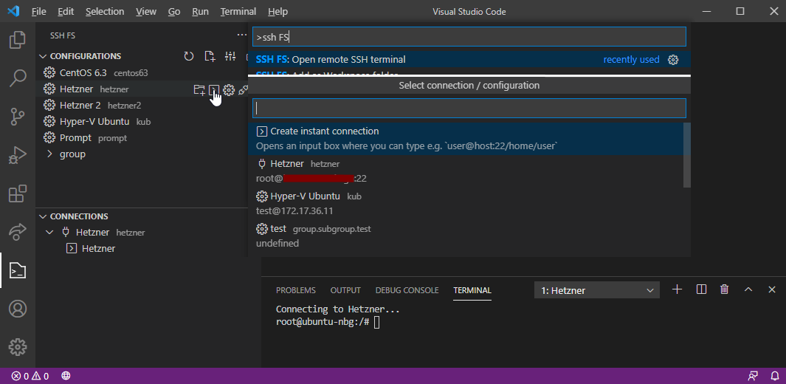Open the Go menu
This screenshot has width=786, height=384.
tap(174, 12)
